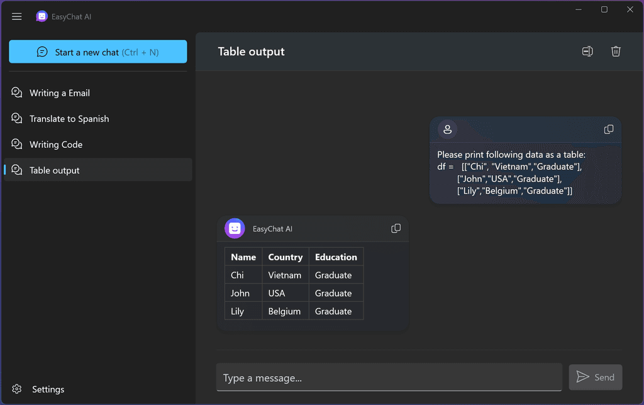Open Settings from the sidebar
The image size is (644, 405).
[x=48, y=389]
